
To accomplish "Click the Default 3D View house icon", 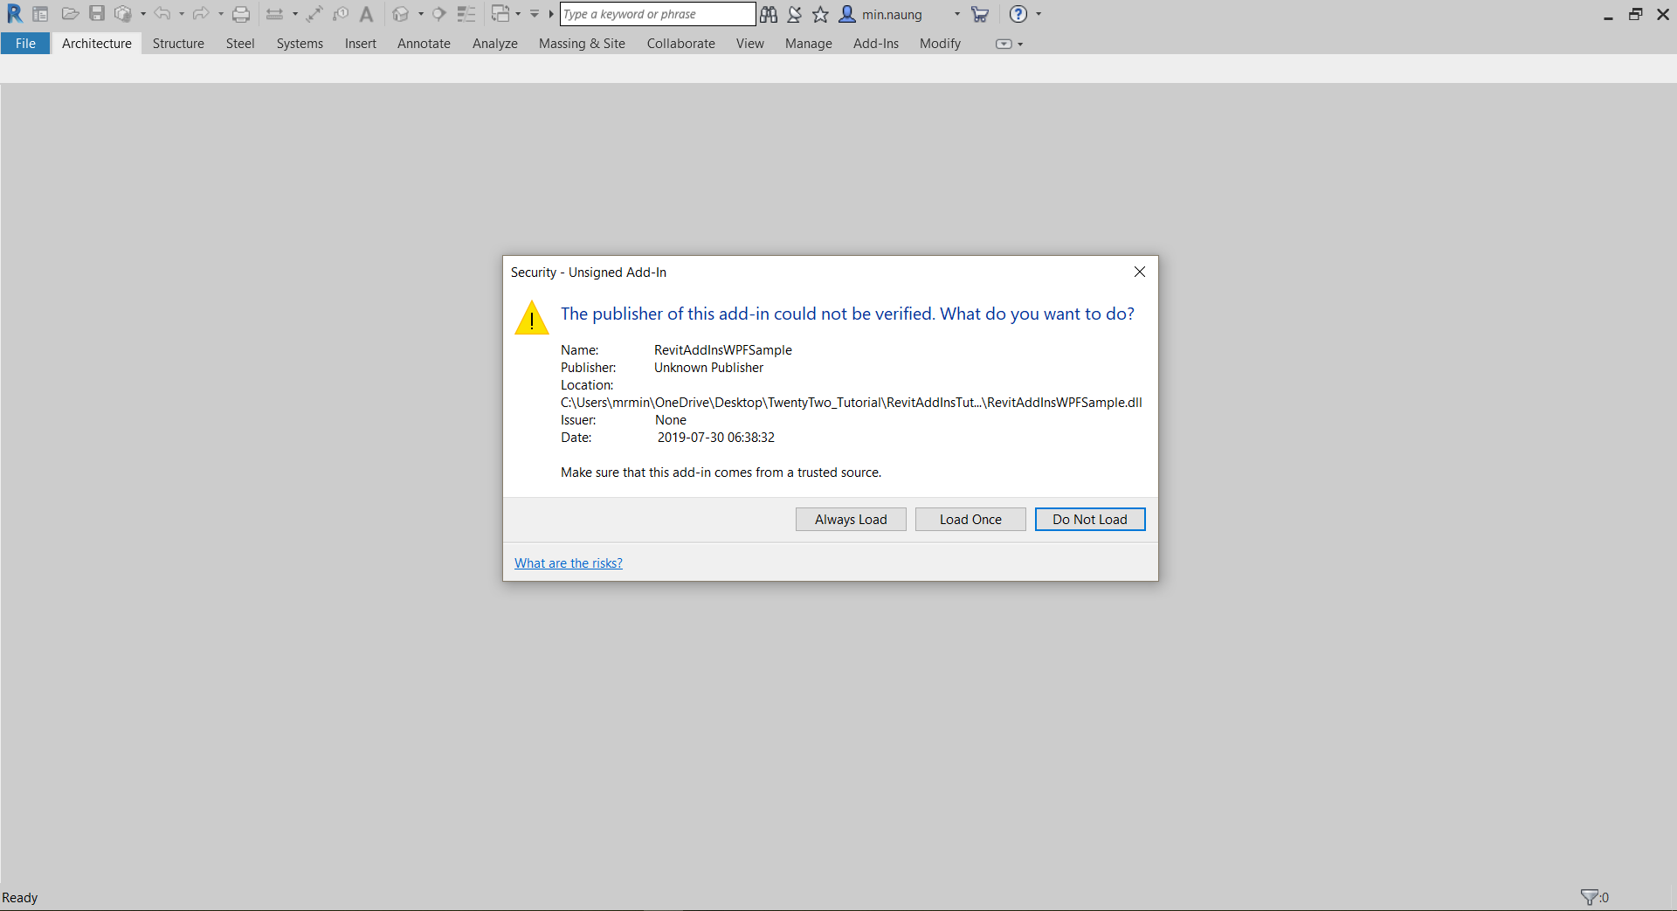I will (x=401, y=14).
